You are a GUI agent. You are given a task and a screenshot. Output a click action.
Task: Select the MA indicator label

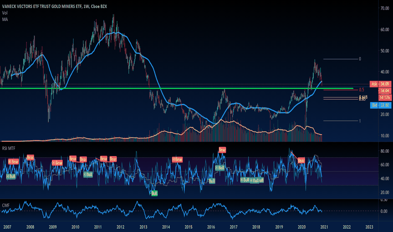coord(5,19)
